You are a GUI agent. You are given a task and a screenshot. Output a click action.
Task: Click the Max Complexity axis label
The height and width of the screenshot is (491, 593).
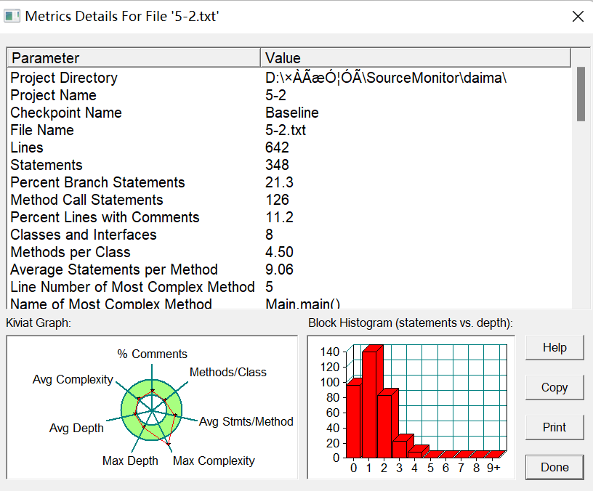(214, 460)
